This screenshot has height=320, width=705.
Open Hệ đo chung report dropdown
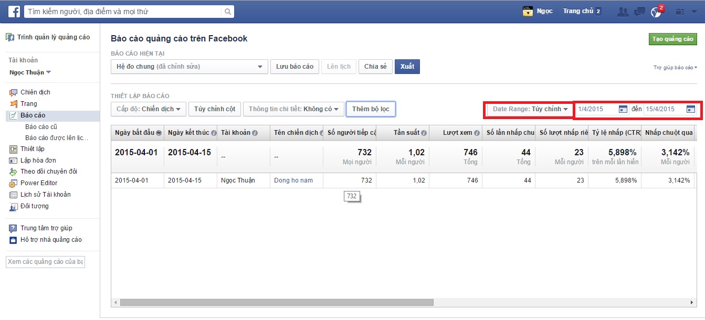pos(190,67)
